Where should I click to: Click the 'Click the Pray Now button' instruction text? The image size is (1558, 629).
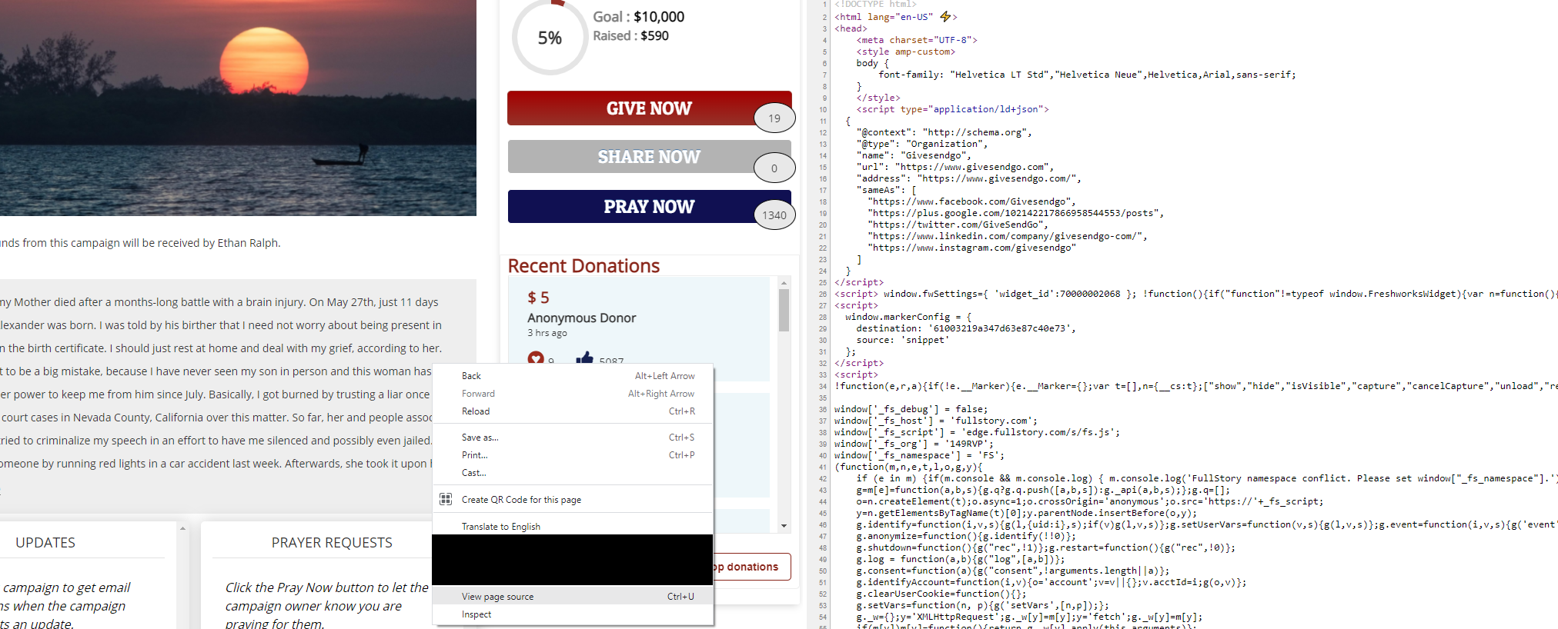(326, 606)
